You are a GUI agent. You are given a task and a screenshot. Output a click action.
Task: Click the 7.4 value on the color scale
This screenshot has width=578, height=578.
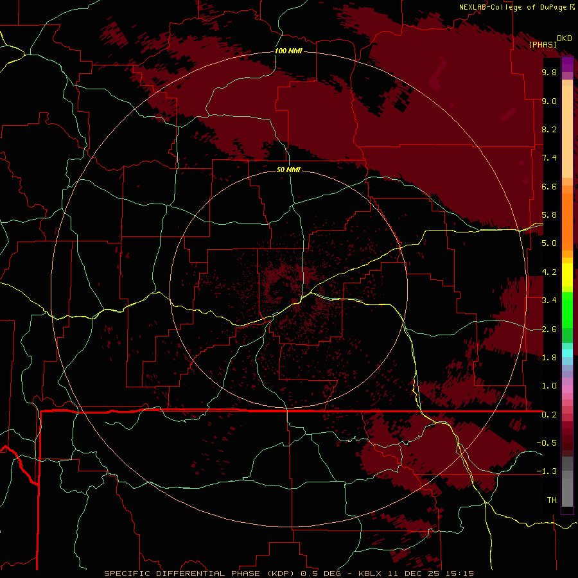549,158
